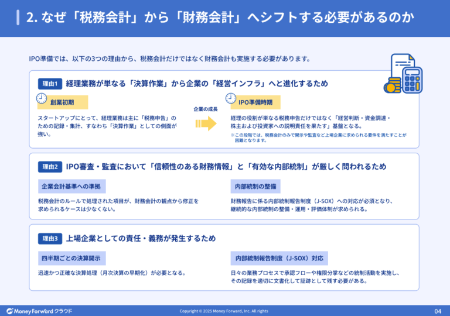
Task: Click paragraph starting 財務報告に係る内部統制
Action: (x=312, y=205)
